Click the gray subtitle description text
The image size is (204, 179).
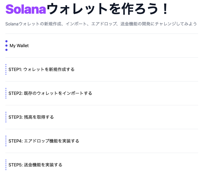pos(101,24)
